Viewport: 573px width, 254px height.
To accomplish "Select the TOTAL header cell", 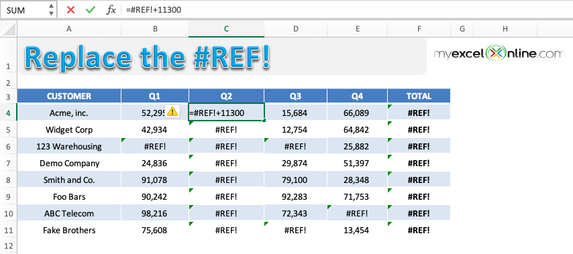I will click(419, 96).
